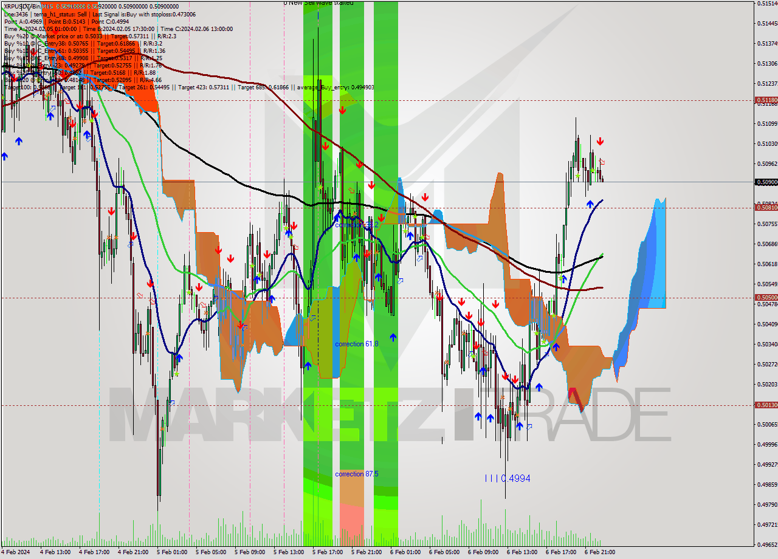Image resolution: width=778 pixels, height=559 pixels.
Task: Click the 0.51030 price axis label
Action: tap(767, 143)
